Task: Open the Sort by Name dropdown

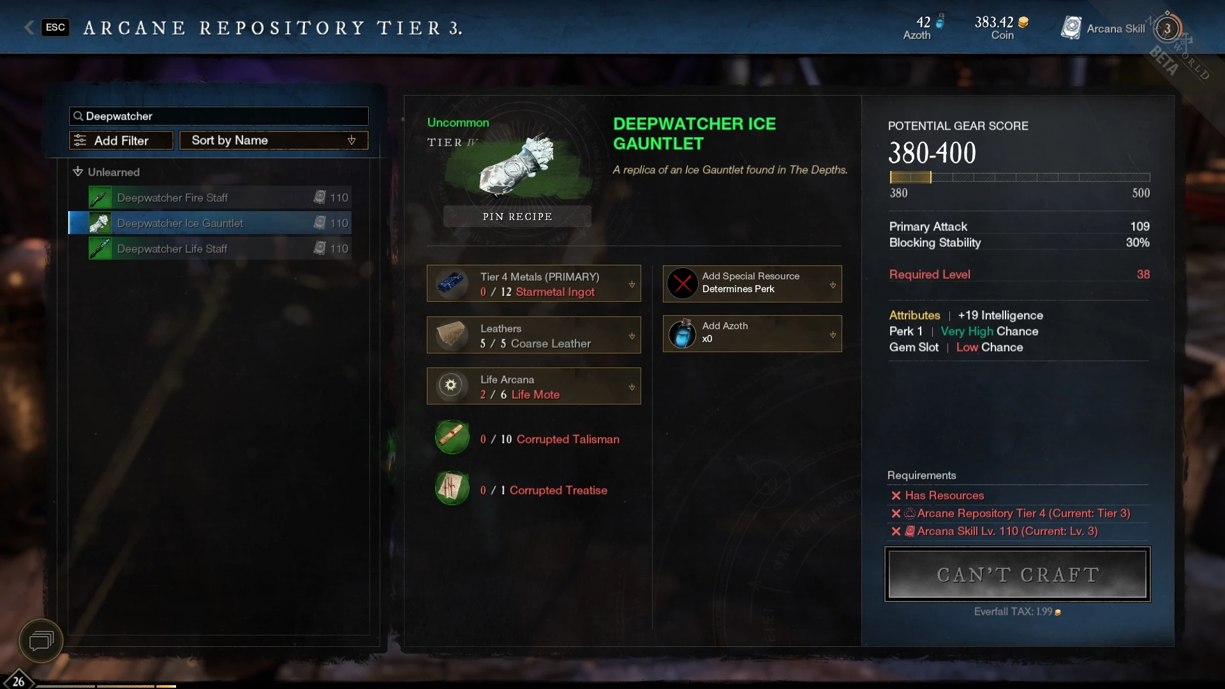Action: [274, 140]
